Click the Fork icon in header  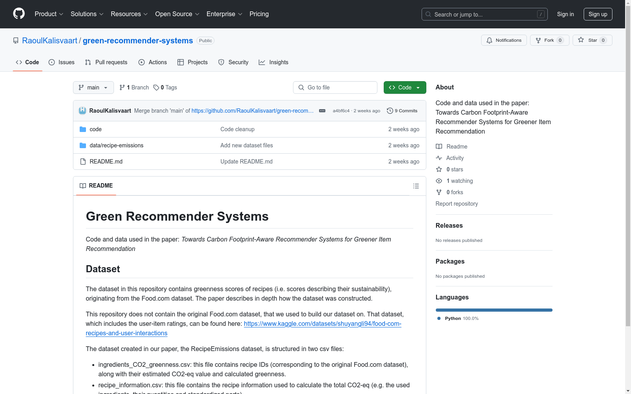[x=538, y=40]
